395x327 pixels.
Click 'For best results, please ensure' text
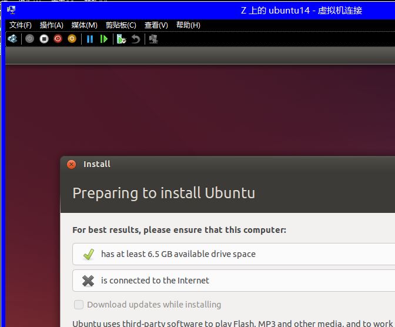[179, 230]
